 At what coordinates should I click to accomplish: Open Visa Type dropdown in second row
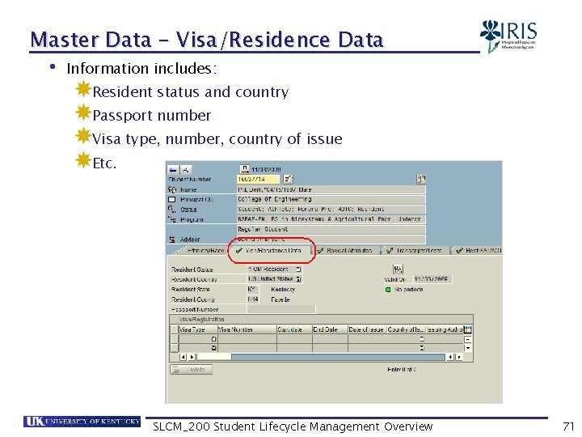(x=213, y=348)
